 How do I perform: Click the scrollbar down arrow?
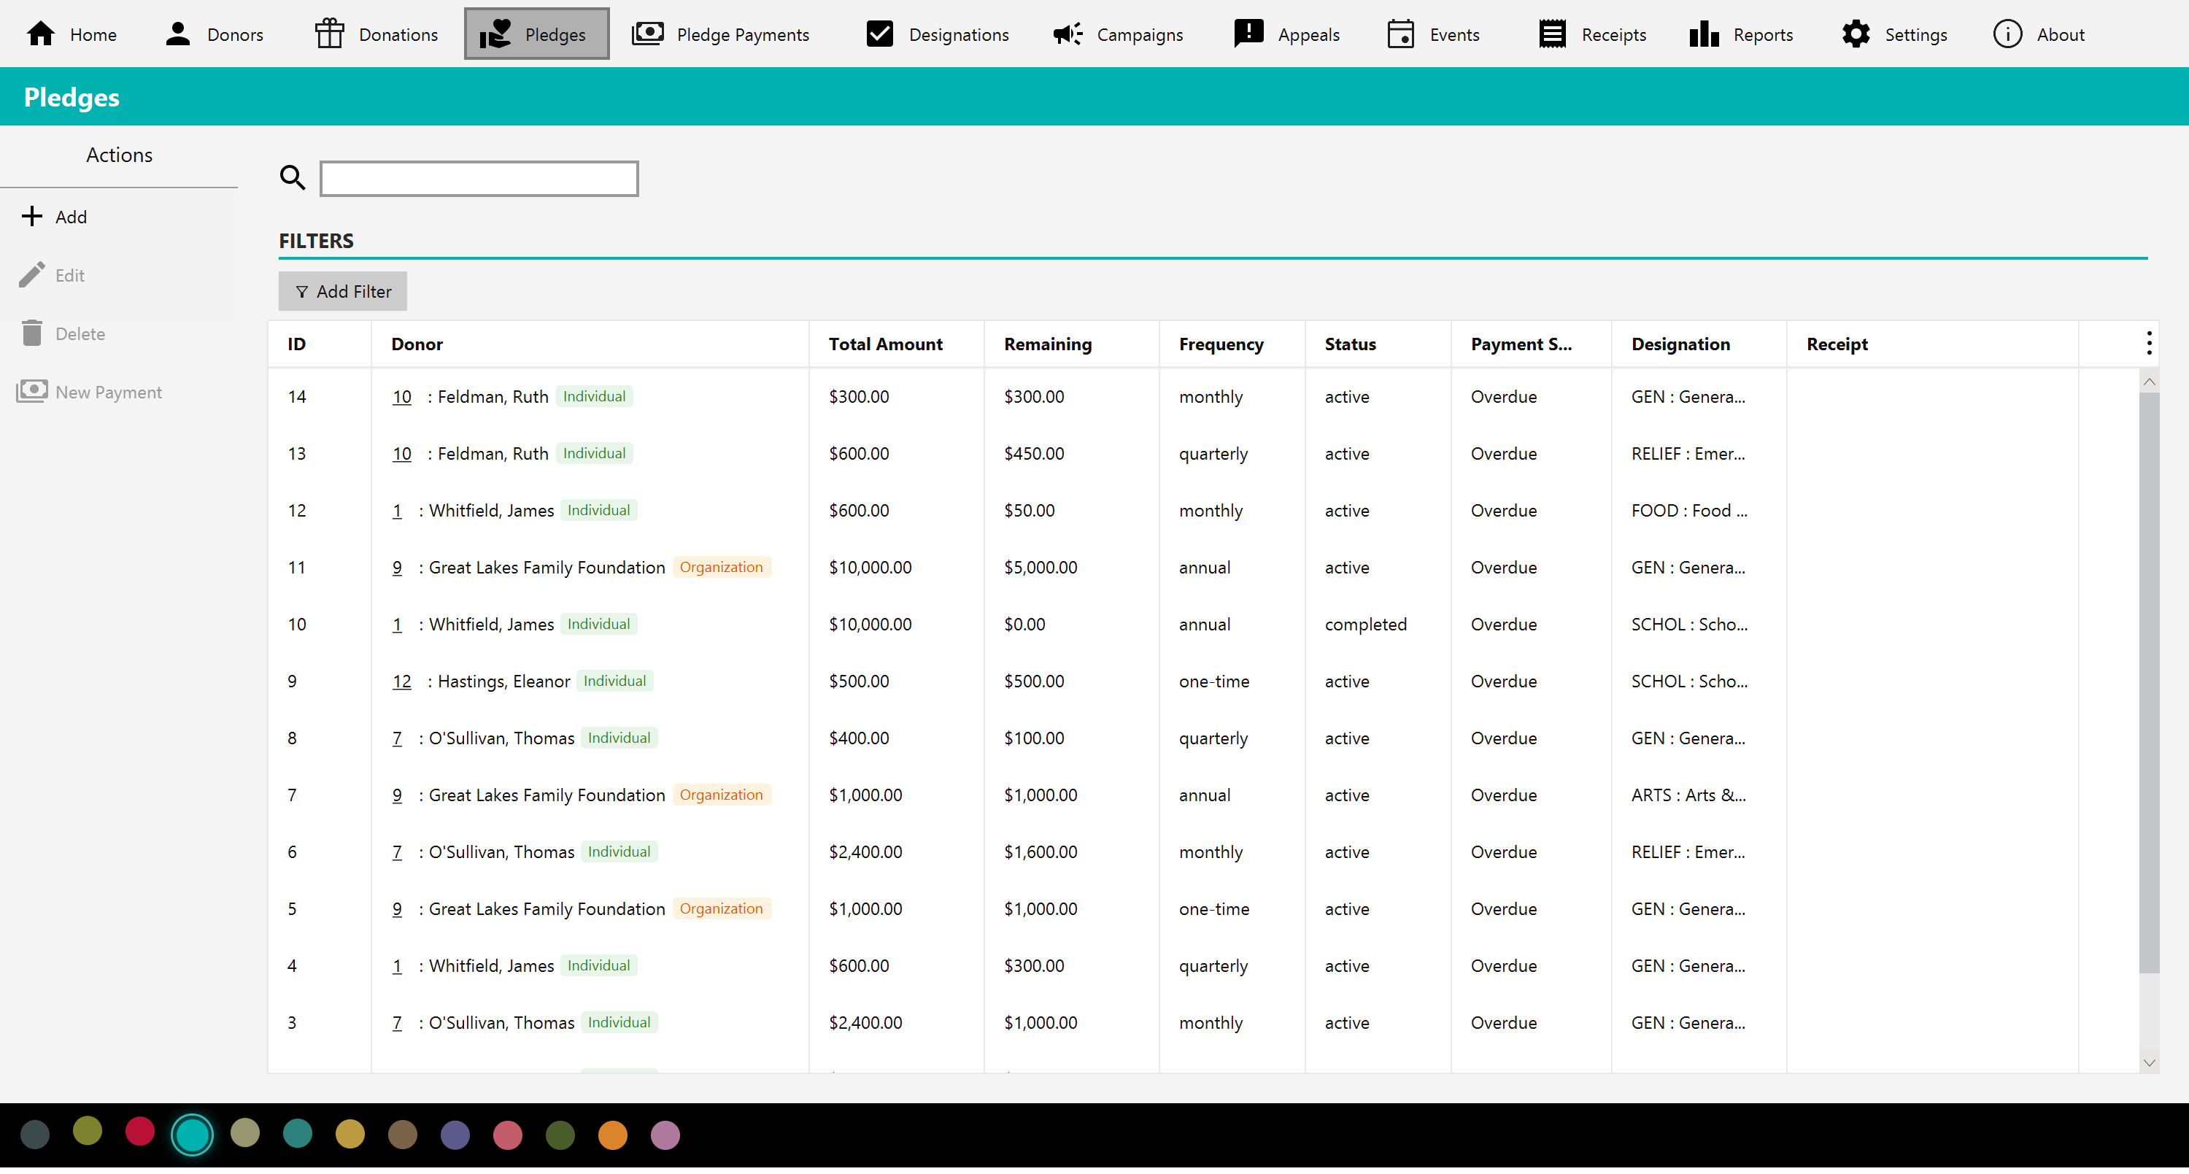[x=2149, y=1062]
